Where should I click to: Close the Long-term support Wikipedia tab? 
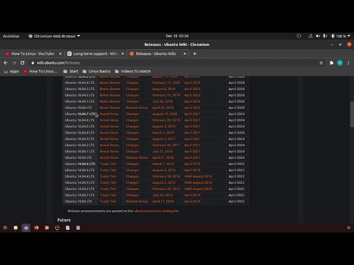pyautogui.click(x=122, y=54)
